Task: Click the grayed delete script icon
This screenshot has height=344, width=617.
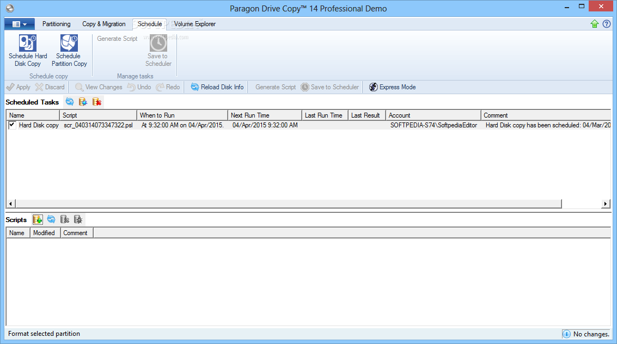Action: click(x=65, y=219)
